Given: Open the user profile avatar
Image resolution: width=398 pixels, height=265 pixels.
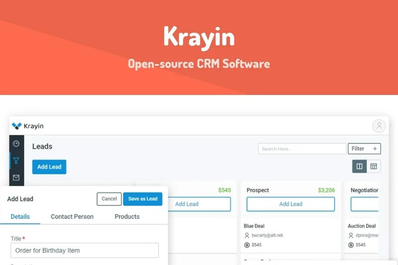Looking at the screenshot, I should (x=379, y=126).
